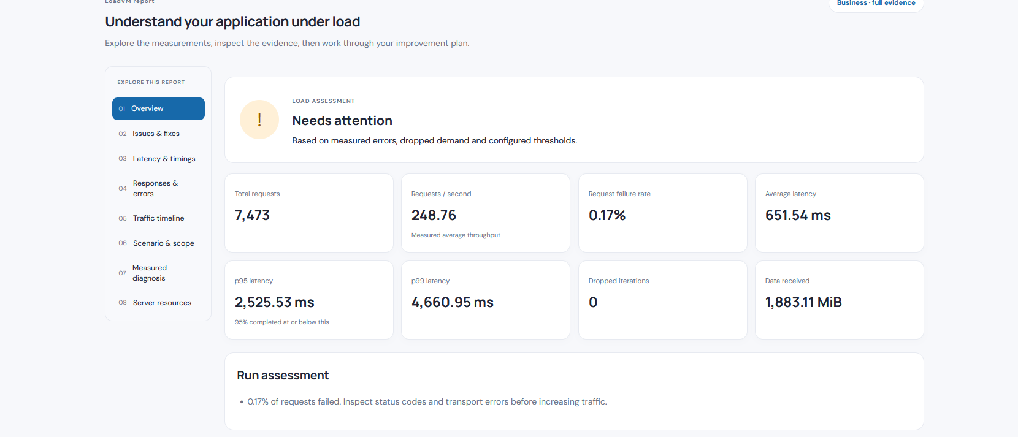1018x437 pixels.
Task: Click the 1,883.11 MiB data received value
Action: pyautogui.click(x=803, y=302)
